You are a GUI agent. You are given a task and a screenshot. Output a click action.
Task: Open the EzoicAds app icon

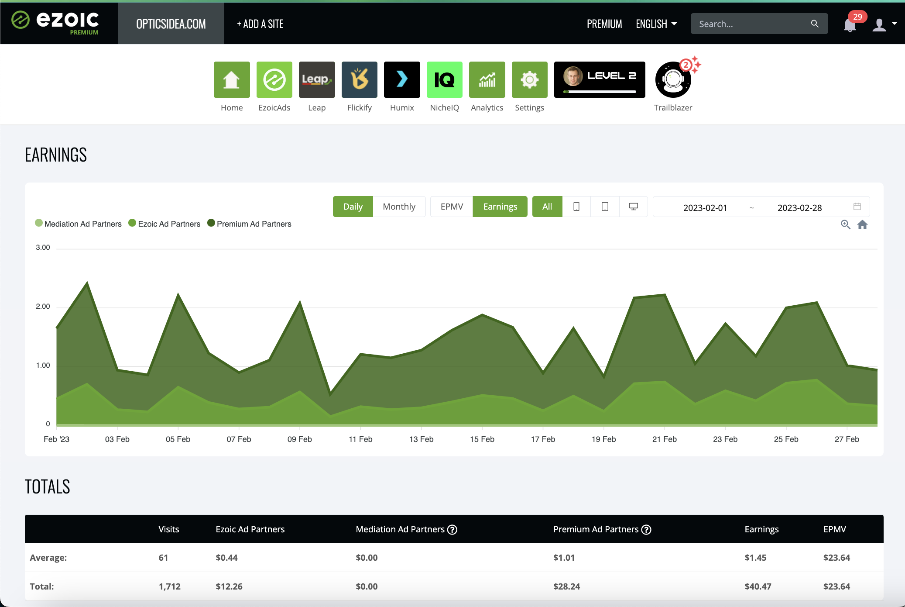[274, 79]
